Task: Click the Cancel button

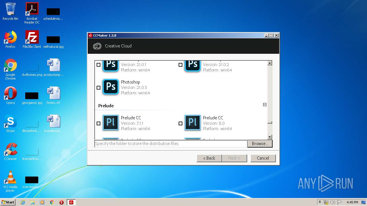Action: point(263,158)
